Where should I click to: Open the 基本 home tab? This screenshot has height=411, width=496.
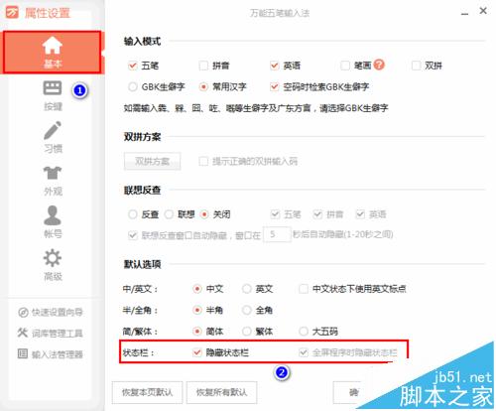[53, 53]
